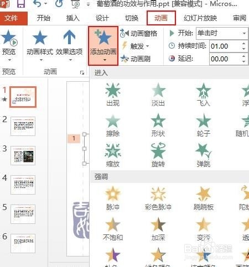249x267 pixels.
Task: Start slideshow from beginning icon in quick access
Action: (x=76, y=4)
